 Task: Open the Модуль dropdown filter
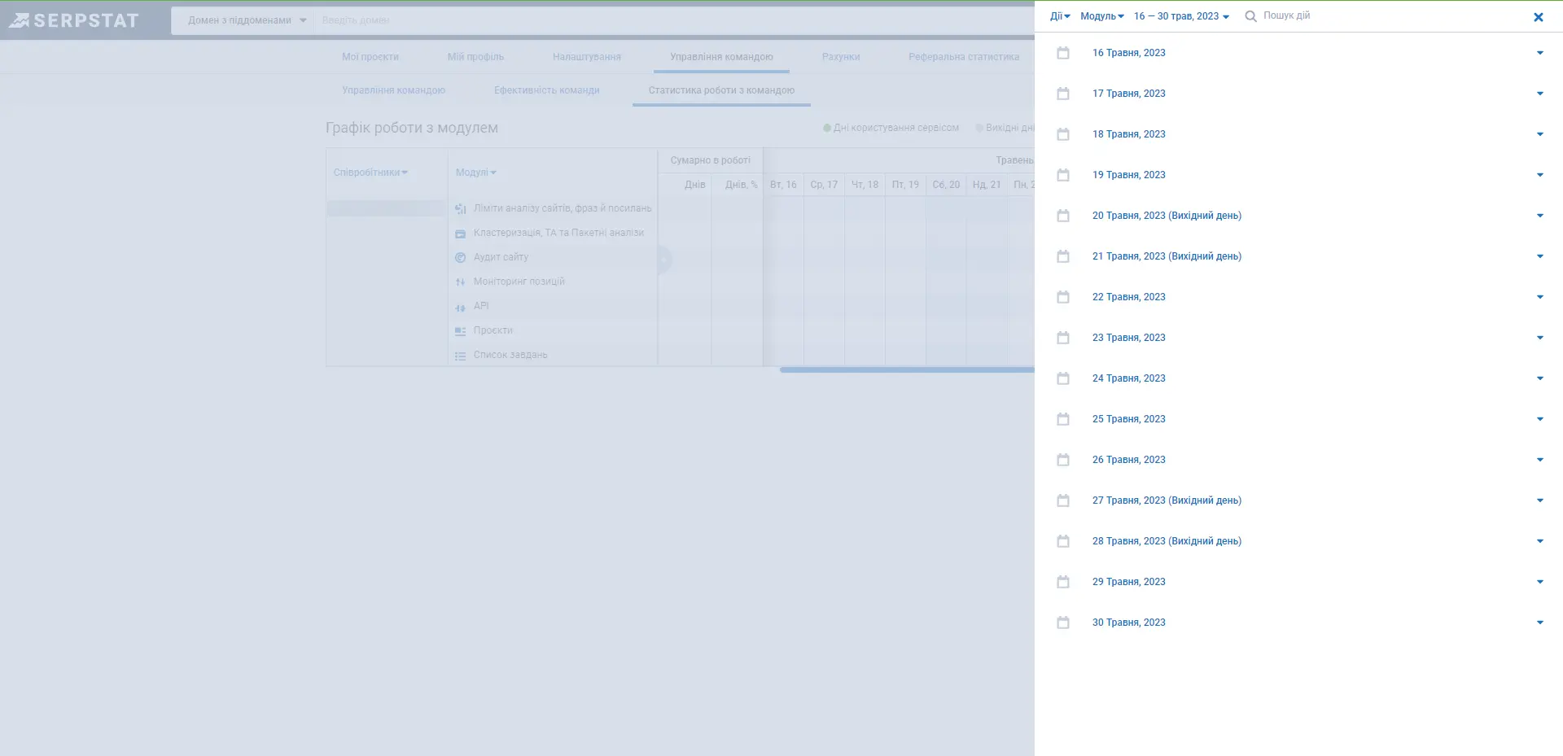coord(1102,16)
